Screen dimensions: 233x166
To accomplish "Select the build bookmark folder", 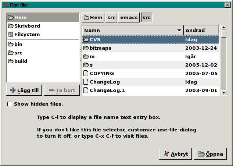I will [x=43, y=61].
